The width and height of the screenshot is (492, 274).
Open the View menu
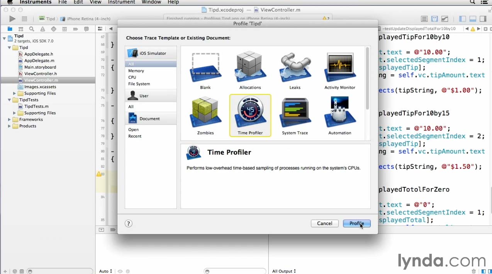pos(95,2)
